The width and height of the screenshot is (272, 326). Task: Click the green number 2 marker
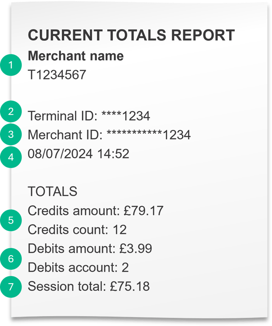tap(11, 112)
